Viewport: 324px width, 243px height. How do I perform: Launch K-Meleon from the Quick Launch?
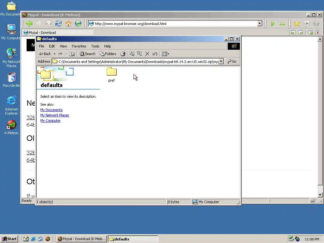coord(48,239)
